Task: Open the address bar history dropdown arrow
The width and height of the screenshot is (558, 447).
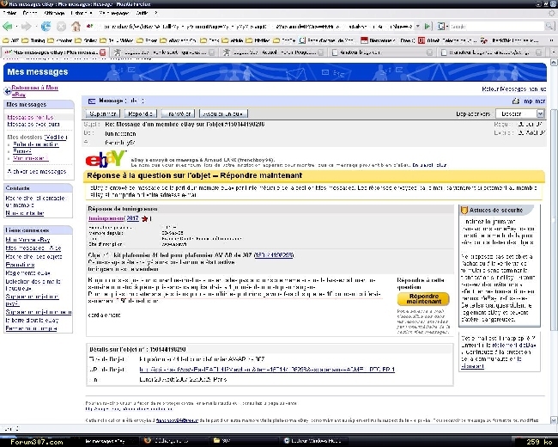Action: pos(418,27)
